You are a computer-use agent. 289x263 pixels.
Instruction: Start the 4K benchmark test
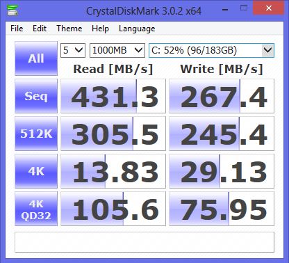[x=36, y=171]
